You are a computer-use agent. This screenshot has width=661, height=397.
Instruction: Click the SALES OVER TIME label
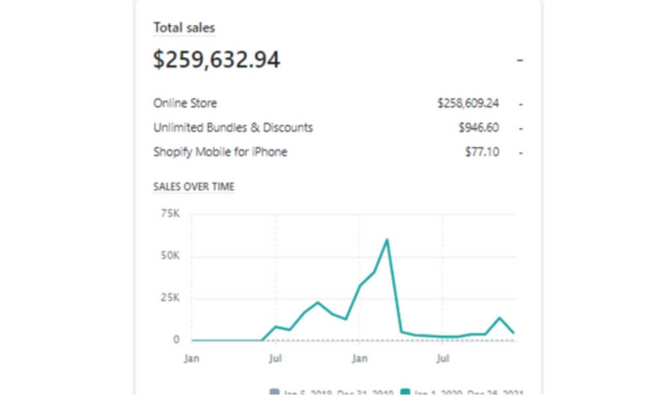pos(194,187)
